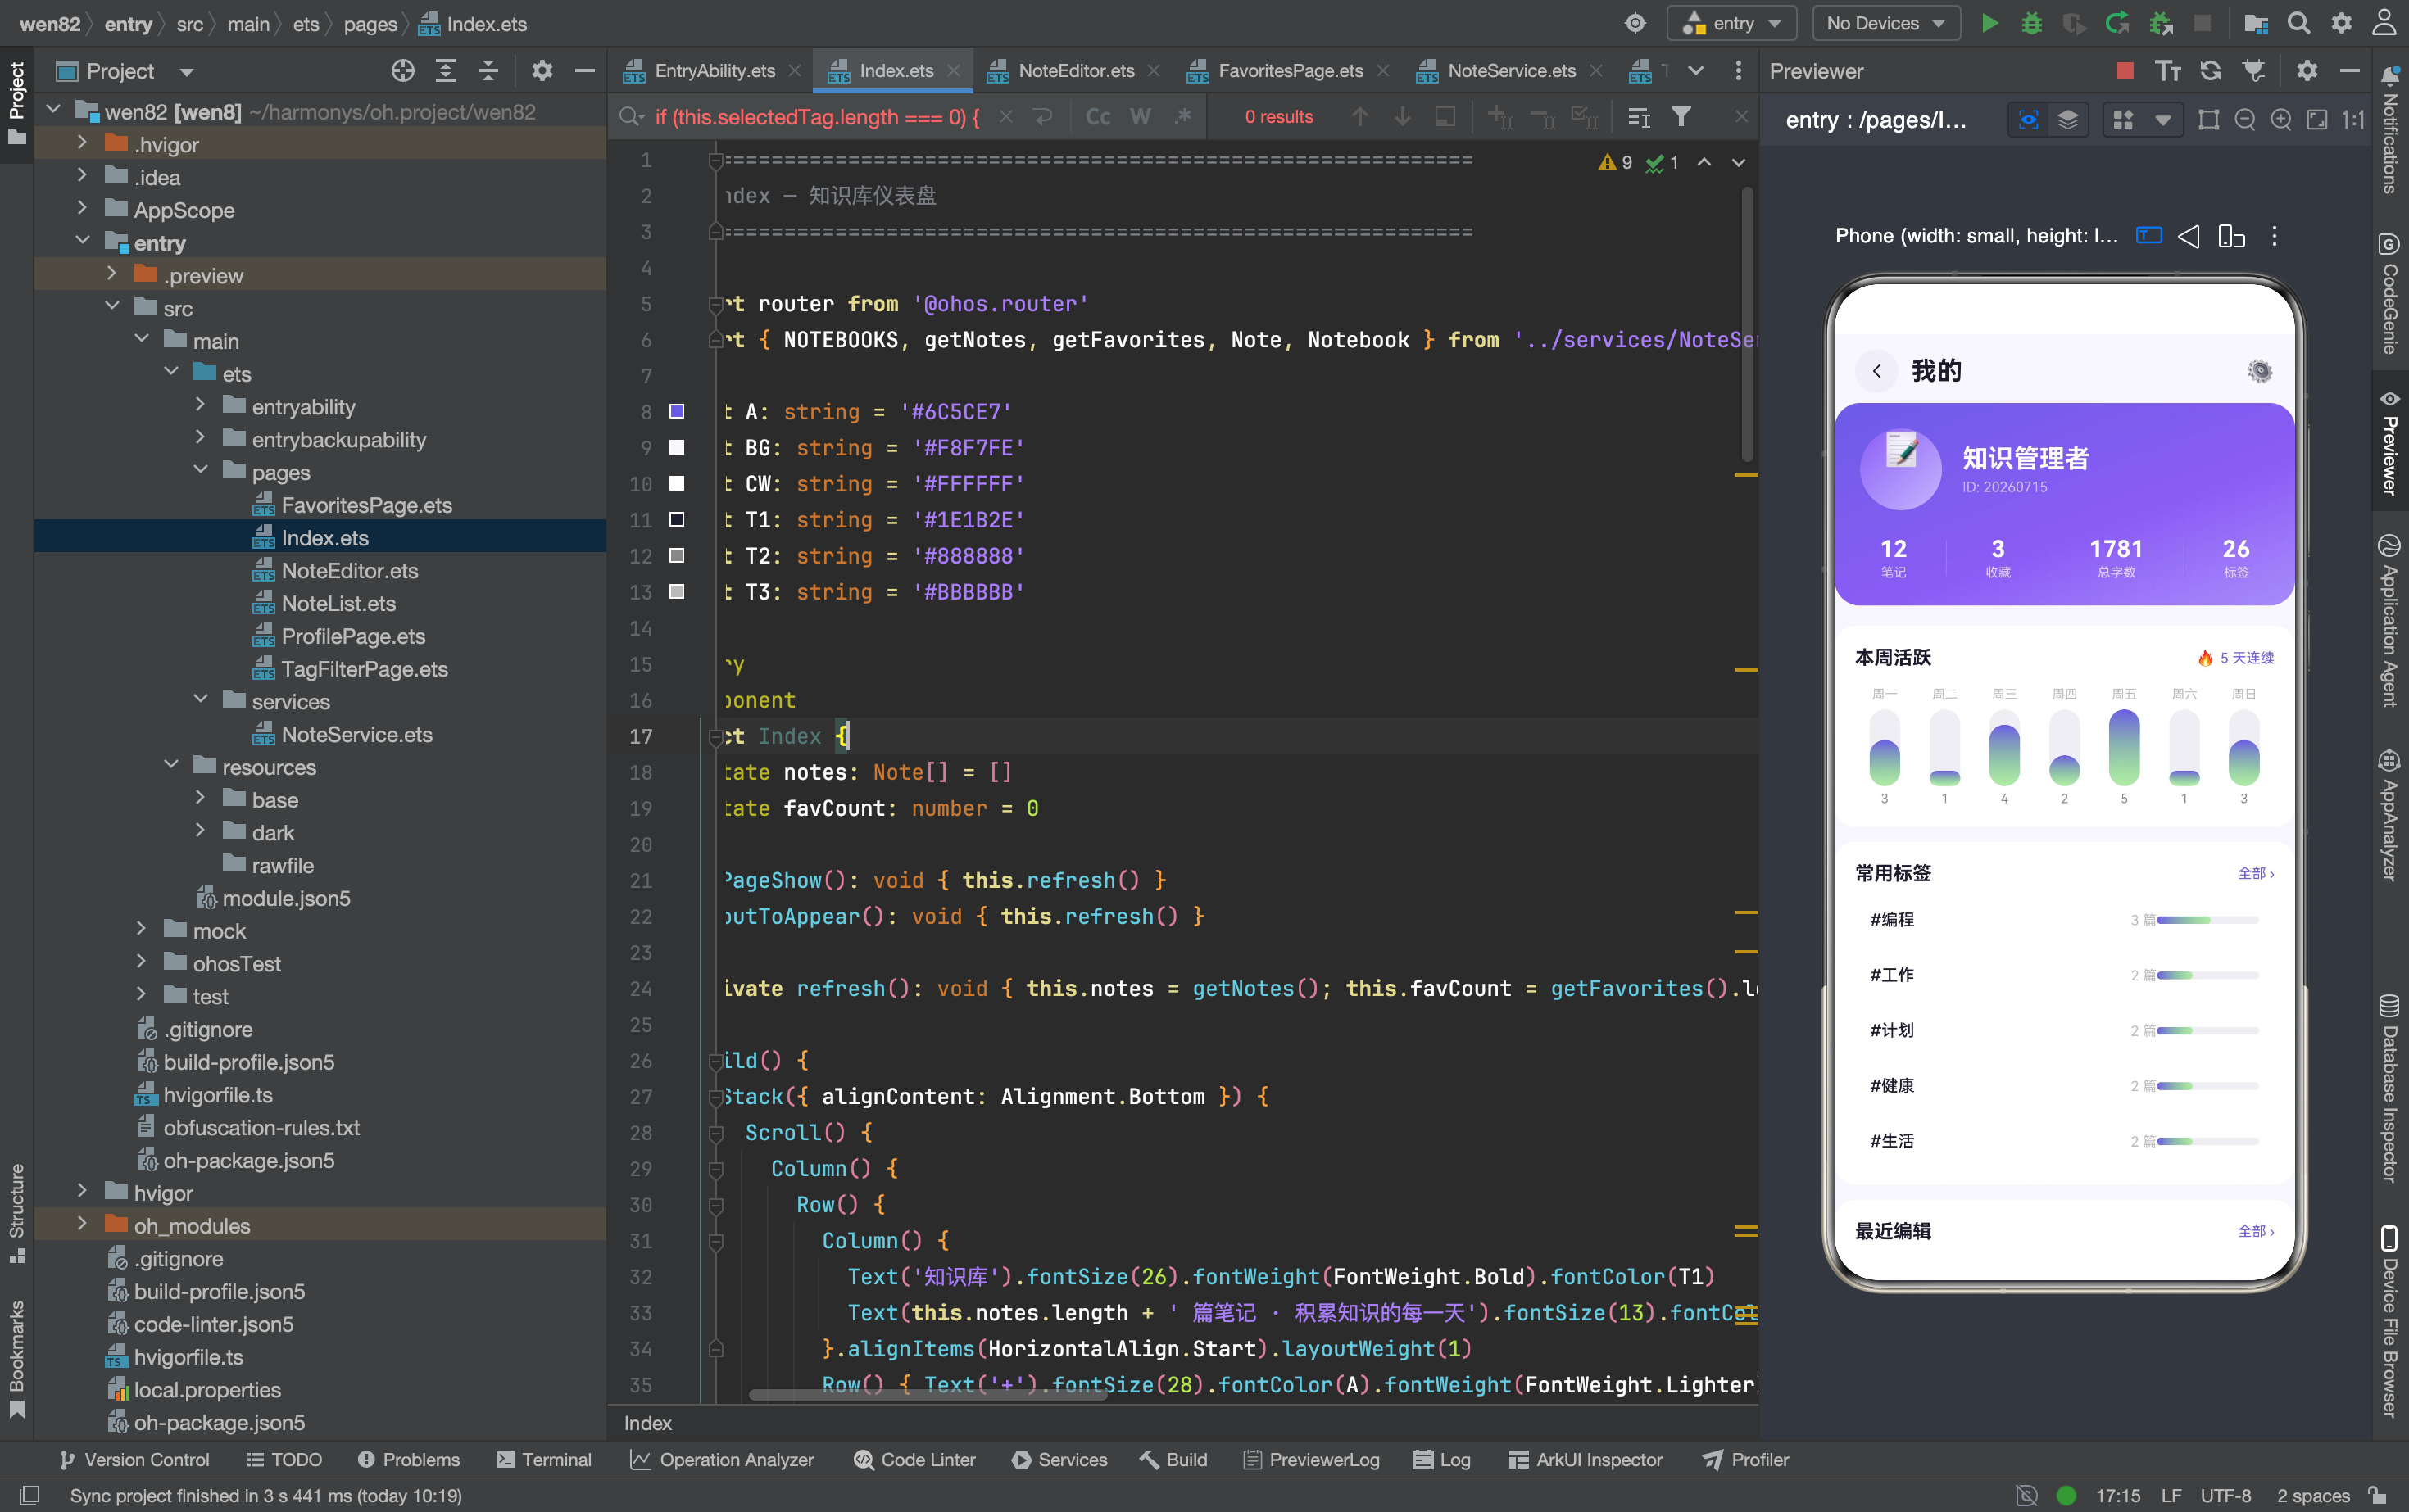Expand the oh_modules folder
This screenshot has height=1512, width=2409.
click(82, 1225)
